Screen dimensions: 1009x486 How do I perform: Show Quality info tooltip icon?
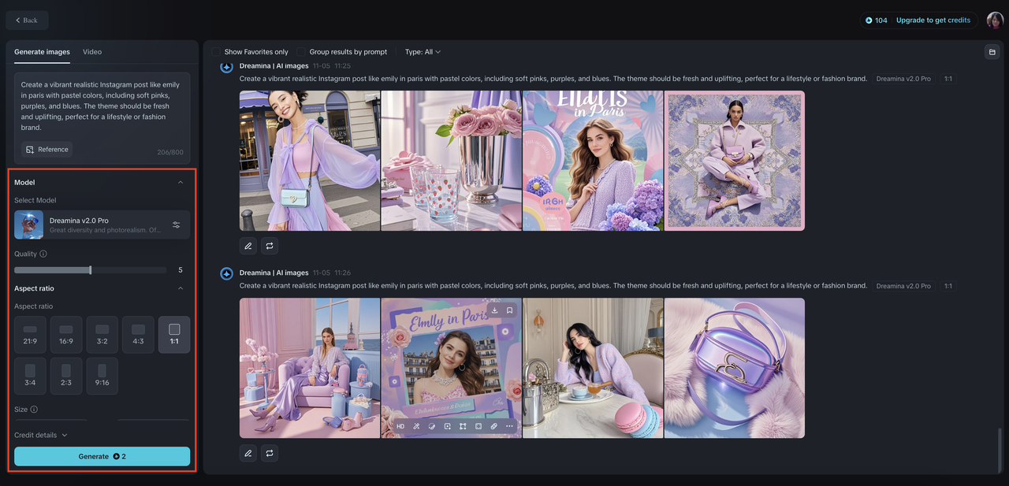(43, 254)
